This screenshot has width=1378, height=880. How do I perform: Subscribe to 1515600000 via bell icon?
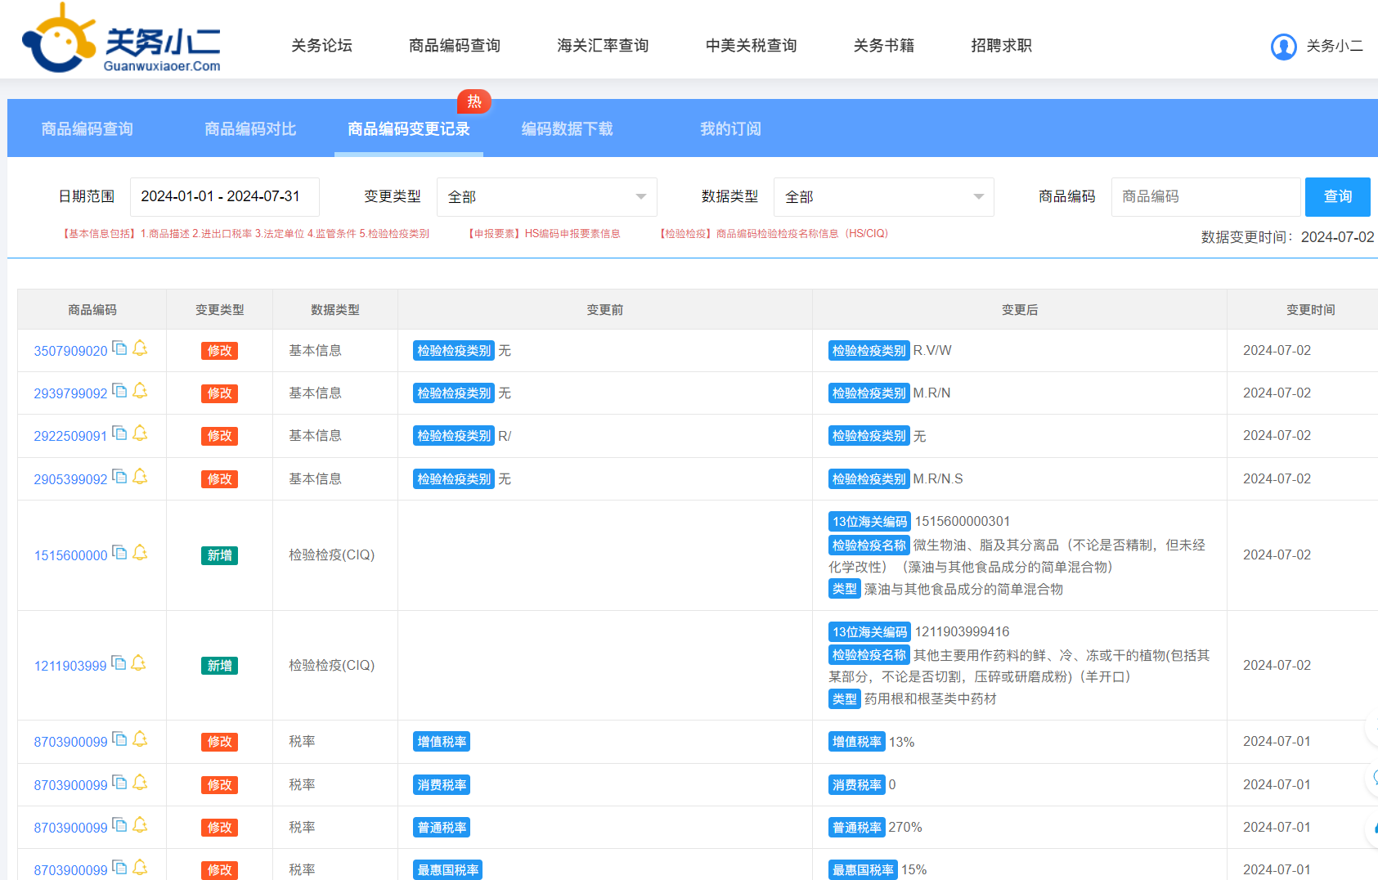[140, 553]
